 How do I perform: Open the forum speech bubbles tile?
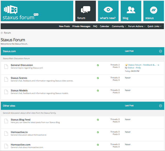(86, 11)
